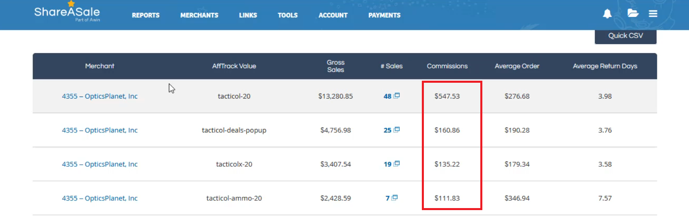Image resolution: width=689 pixels, height=217 pixels.
Task: Open sales detail popup icon for tacticol-ammo-20
Action: point(395,198)
